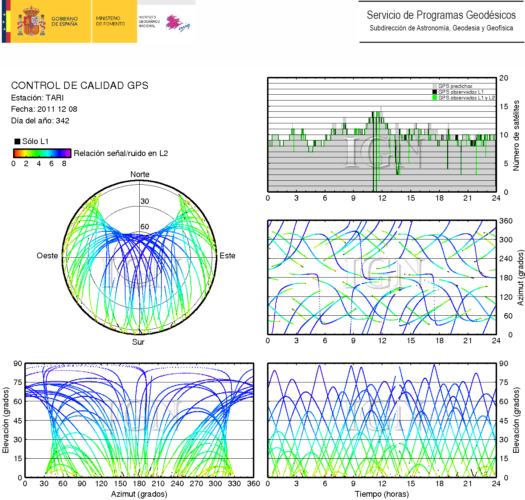Click the Número de satélites axis label
Screen dimensions: 525x500
pyautogui.click(x=516, y=135)
